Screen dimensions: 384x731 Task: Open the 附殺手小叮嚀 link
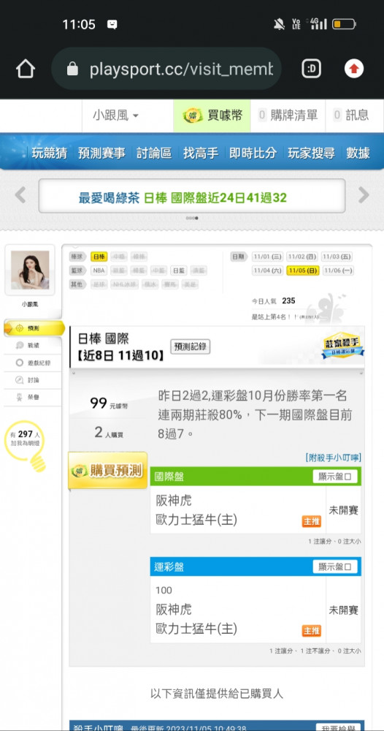click(x=334, y=458)
